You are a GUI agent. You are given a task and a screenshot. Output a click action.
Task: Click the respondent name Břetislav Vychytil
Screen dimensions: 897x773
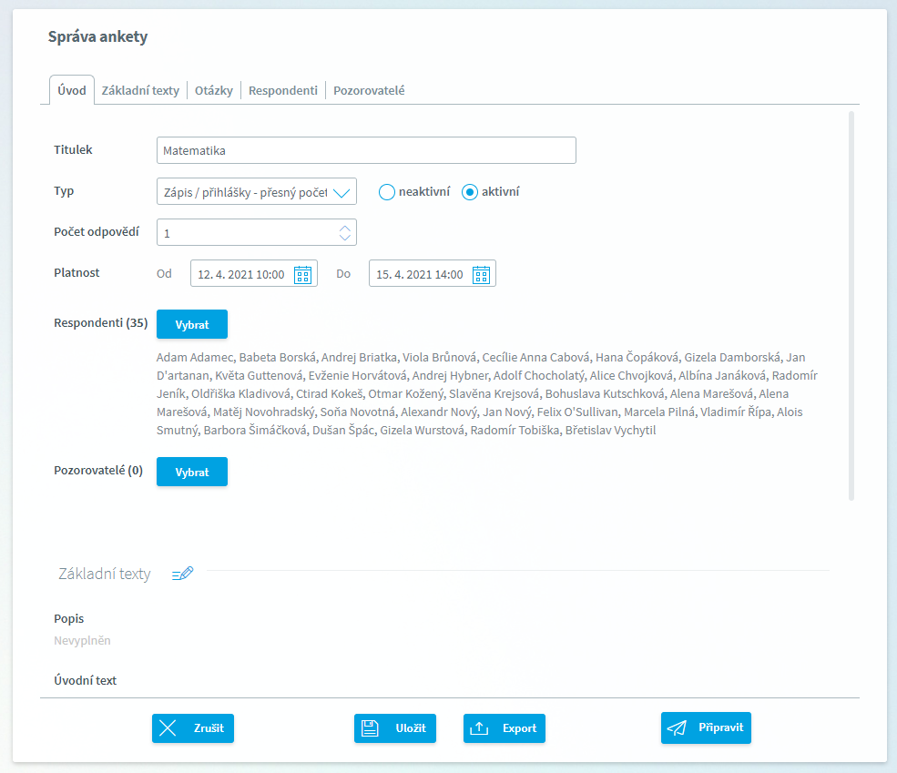(610, 430)
